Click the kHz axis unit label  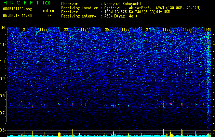pos(3,28)
